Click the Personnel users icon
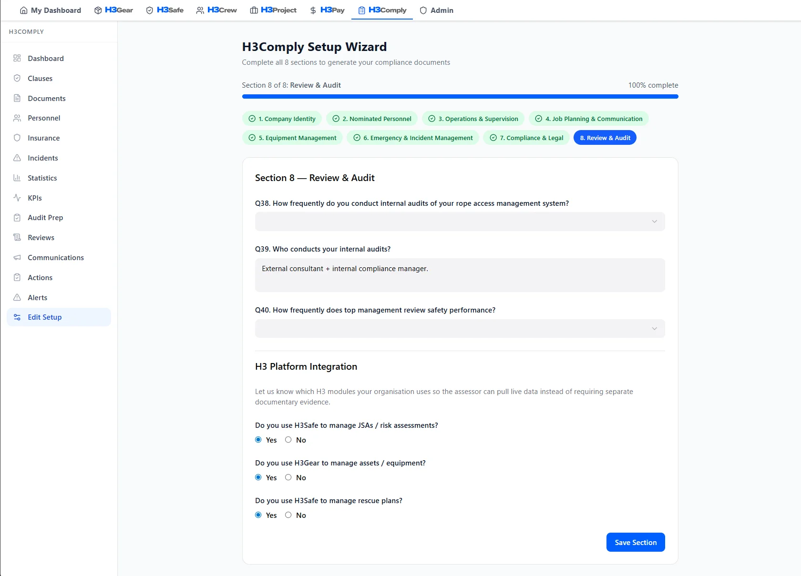 [17, 118]
